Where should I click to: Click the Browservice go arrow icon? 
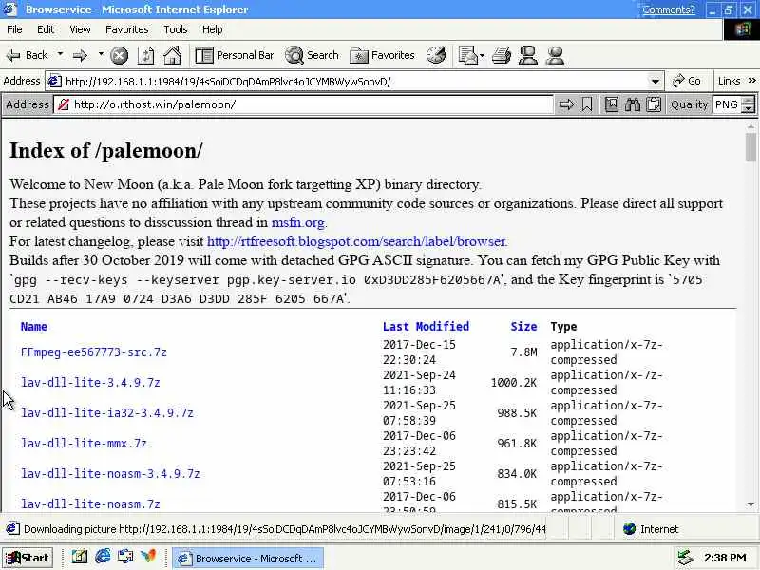click(x=566, y=104)
